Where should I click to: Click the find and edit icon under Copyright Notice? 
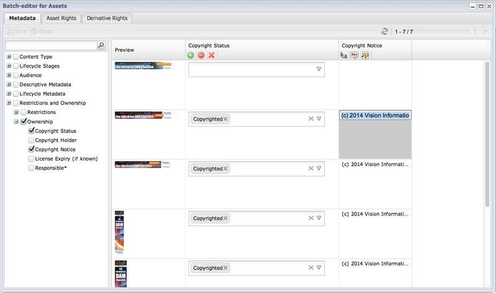[x=365, y=55]
